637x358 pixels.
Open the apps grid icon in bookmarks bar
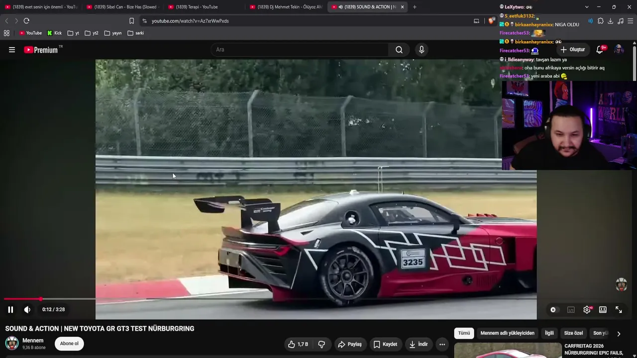(x=6, y=33)
